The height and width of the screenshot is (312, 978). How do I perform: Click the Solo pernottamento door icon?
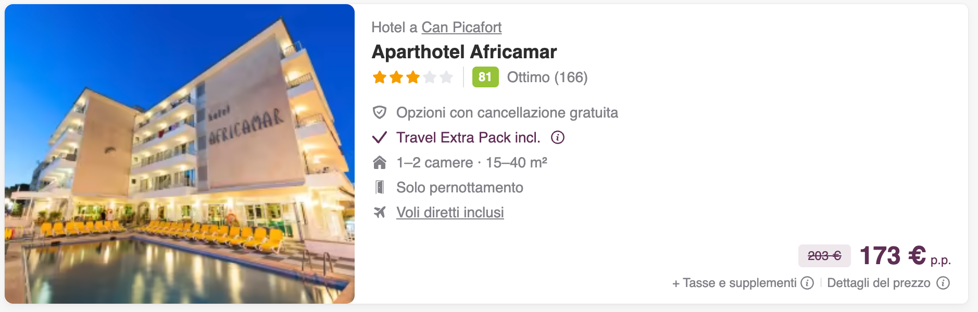[x=380, y=187]
